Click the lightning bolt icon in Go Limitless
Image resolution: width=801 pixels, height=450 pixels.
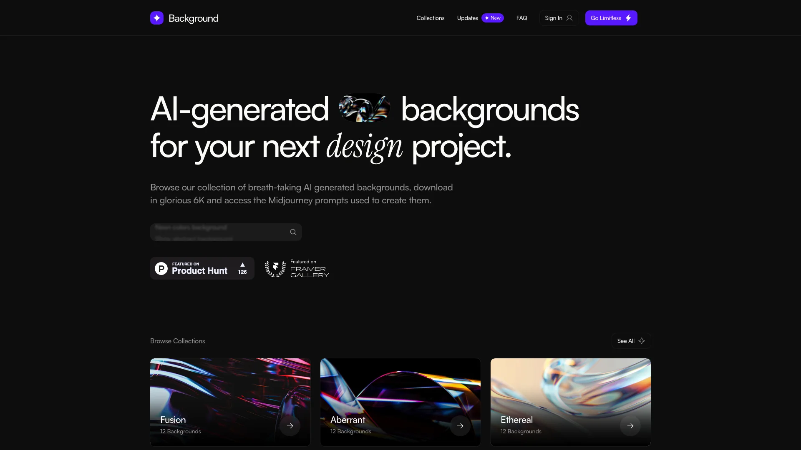tap(628, 17)
